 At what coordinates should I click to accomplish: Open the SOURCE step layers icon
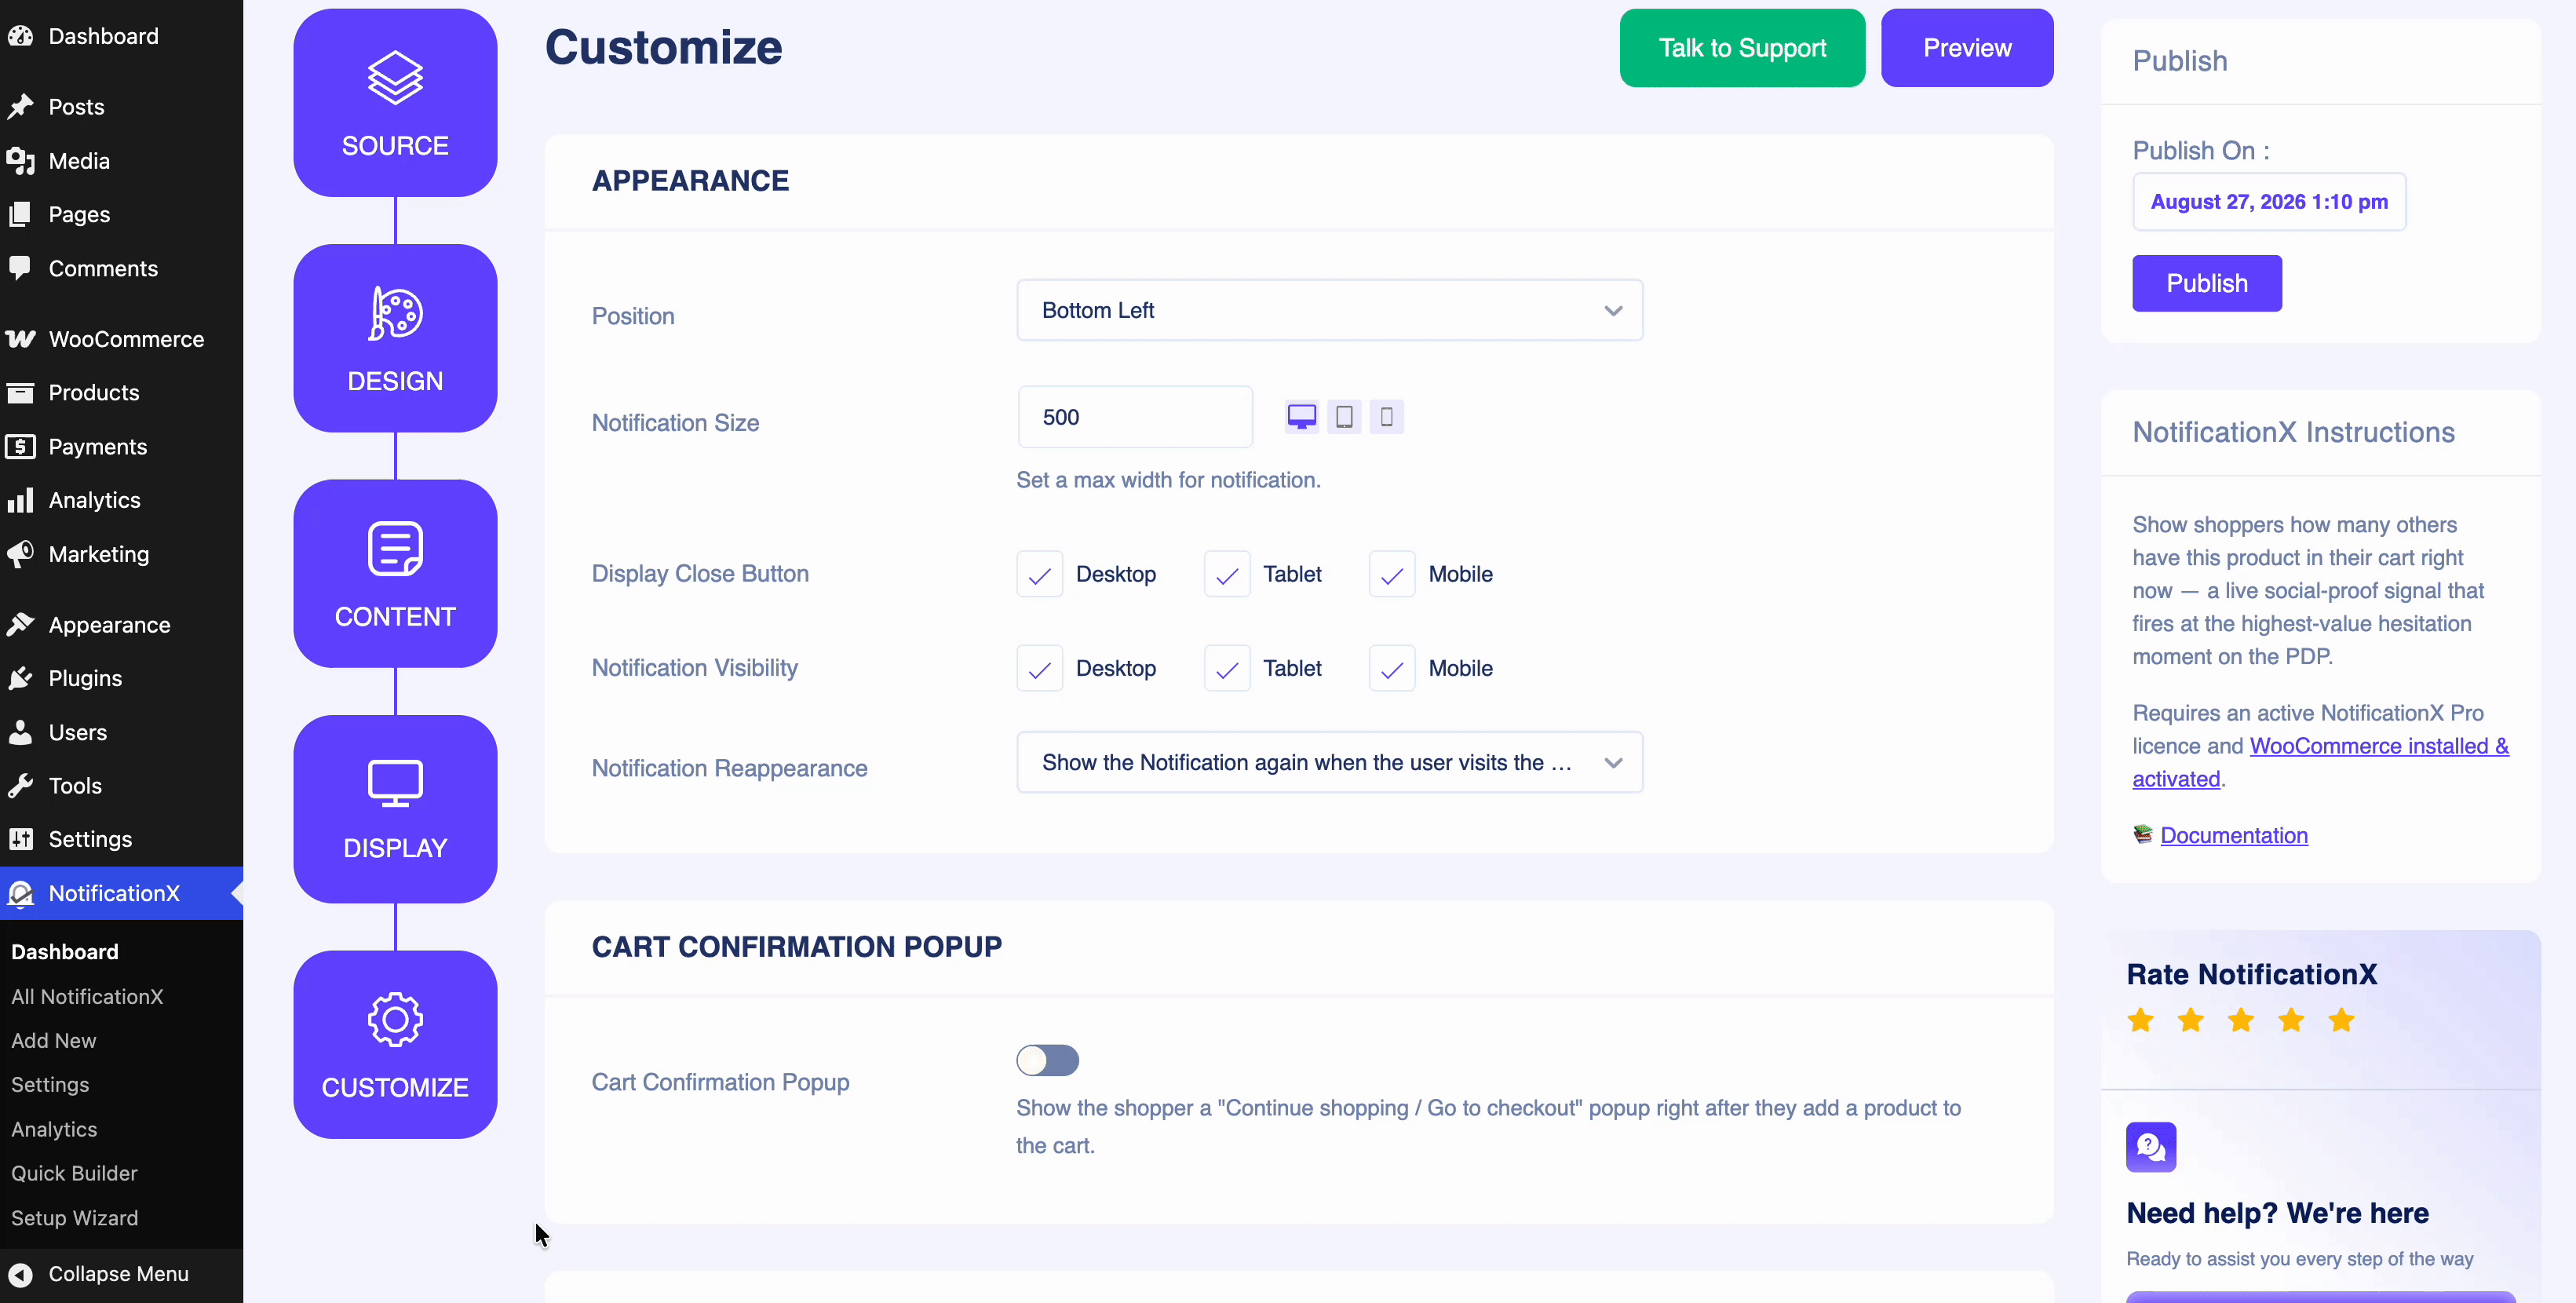[395, 77]
